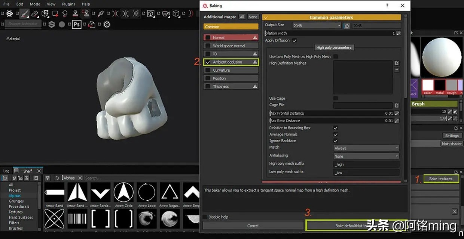Enable the Thickness map for baking
Screen dimensions: 464x239
[208, 86]
